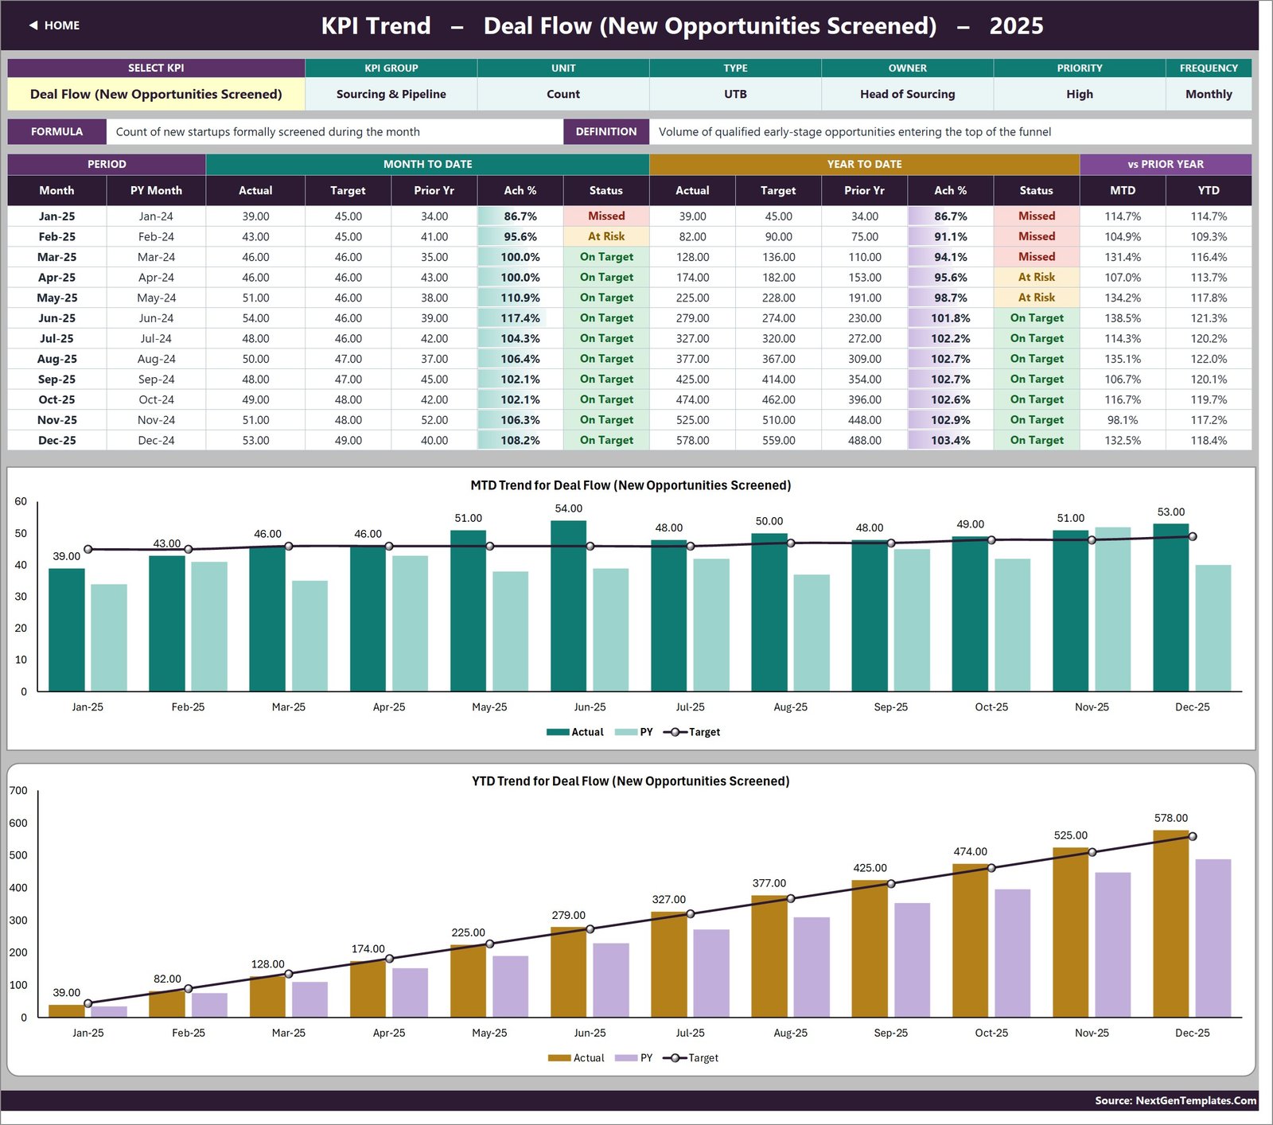Click the Jan-25 target marker in MTD chart
This screenshot has height=1125, width=1273.
[88, 549]
